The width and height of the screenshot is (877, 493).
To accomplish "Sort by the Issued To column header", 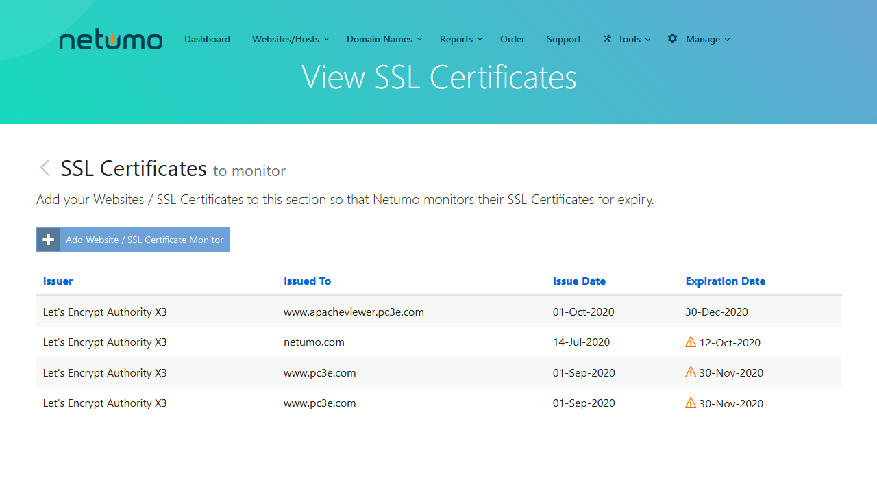I will pos(308,281).
